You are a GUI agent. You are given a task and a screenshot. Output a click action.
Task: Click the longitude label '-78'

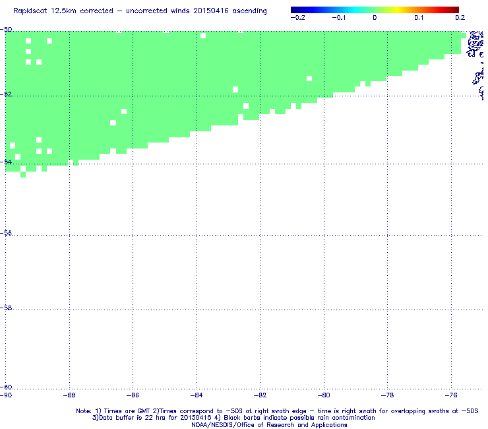click(x=388, y=395)
